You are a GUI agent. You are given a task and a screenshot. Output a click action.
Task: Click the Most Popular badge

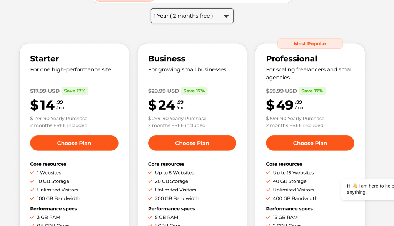pyautogui.click(x=310, y=44)
